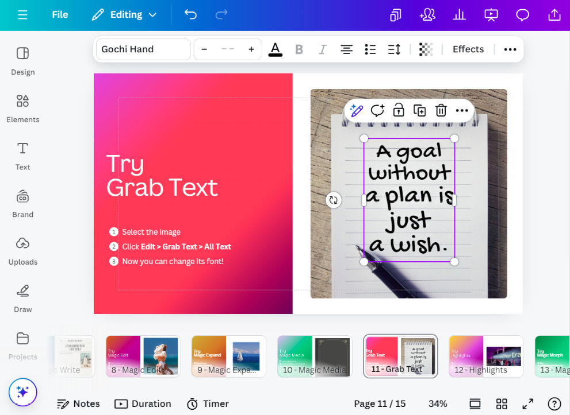Open the Timer
The height and width of the screenshot is (415, 570).
click(208, 404)
